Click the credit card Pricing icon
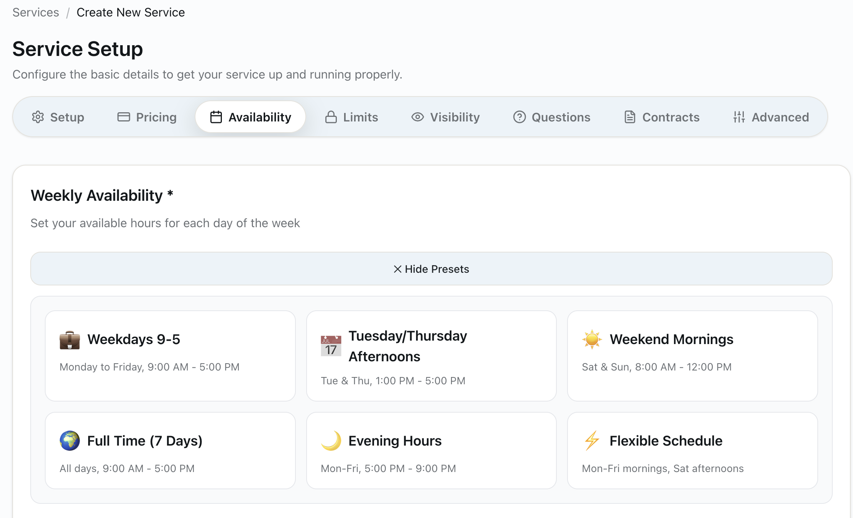The width and height of the screenshot is (853, 518). tap(123, 117)
